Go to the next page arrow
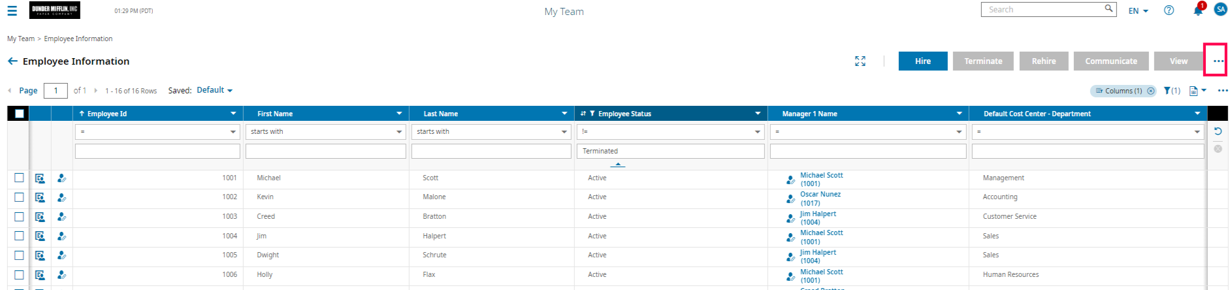Viewport: 1230px width, 290px height. coord(95,91)
